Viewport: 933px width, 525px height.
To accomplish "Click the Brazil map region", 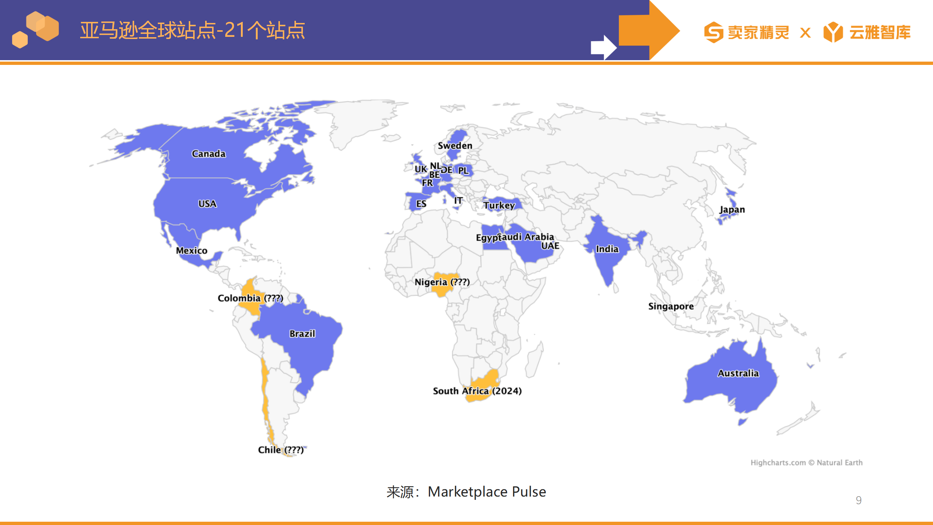I will coord(302,333).
